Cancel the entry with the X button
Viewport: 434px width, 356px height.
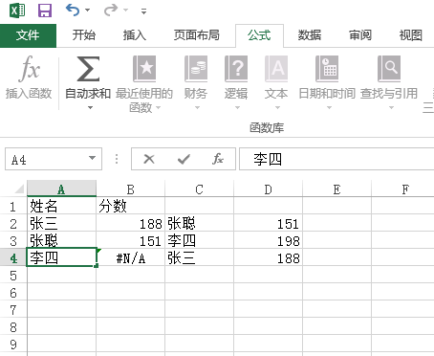tap(149, 159)
